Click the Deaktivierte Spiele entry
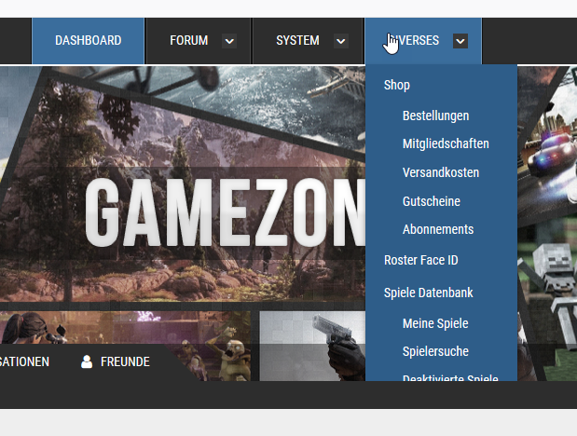The width and height of the screenshot is (577, 436). click(x=450, y=375)
